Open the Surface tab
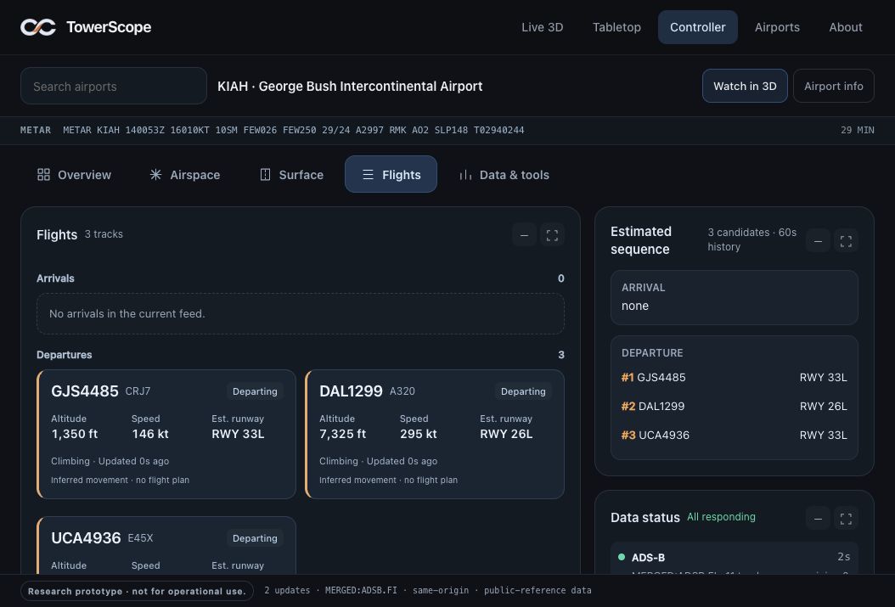This screenshot has height=607, width=895. (291, 175)
